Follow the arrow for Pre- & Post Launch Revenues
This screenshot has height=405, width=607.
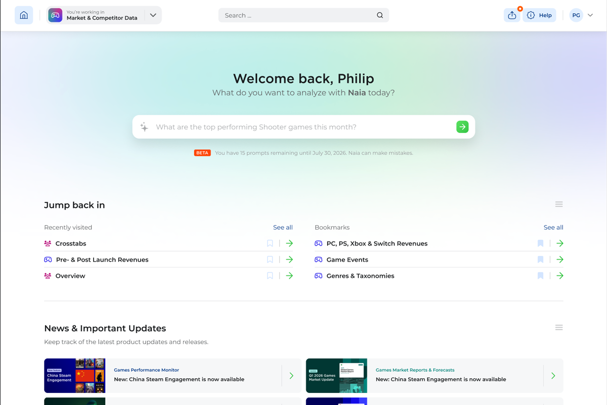point(289,260)
